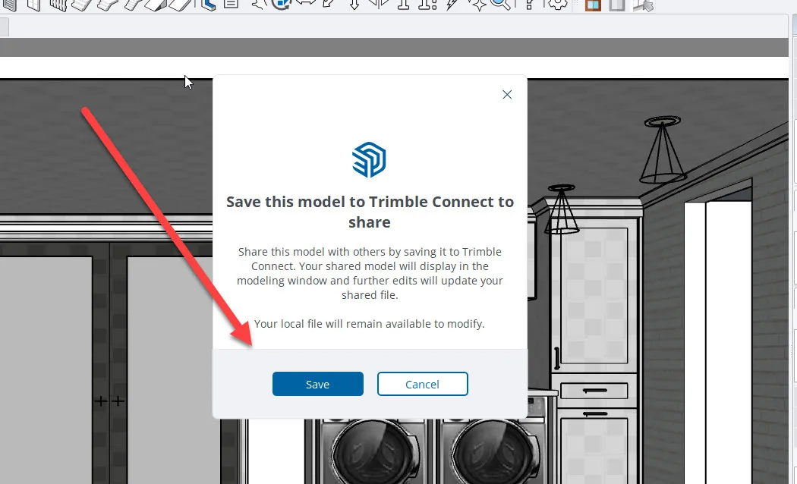Dismiss the Trimble Connect dialog with the X
797x484 pixels.
506,94
